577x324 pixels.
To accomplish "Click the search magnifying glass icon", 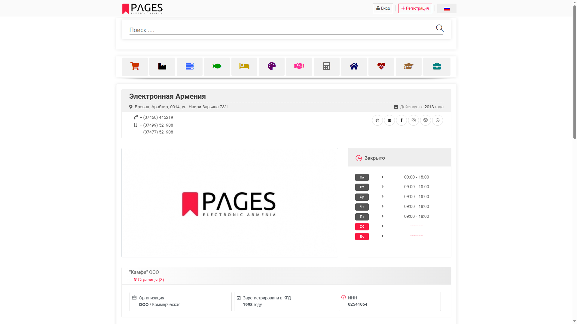I will [440, 28].
